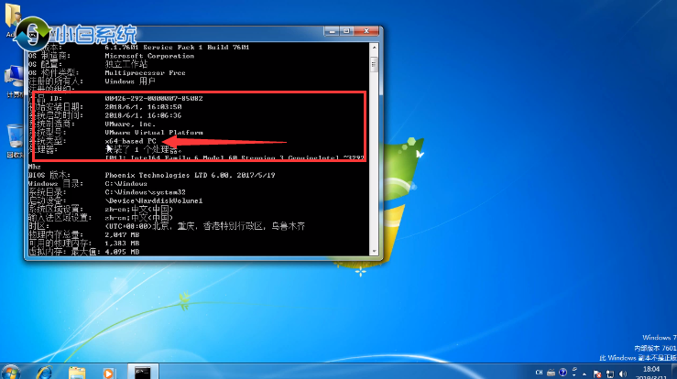Launch Windows Media Player from taskbar
Viewport: 677px width, 379px height.
(109, 371)
